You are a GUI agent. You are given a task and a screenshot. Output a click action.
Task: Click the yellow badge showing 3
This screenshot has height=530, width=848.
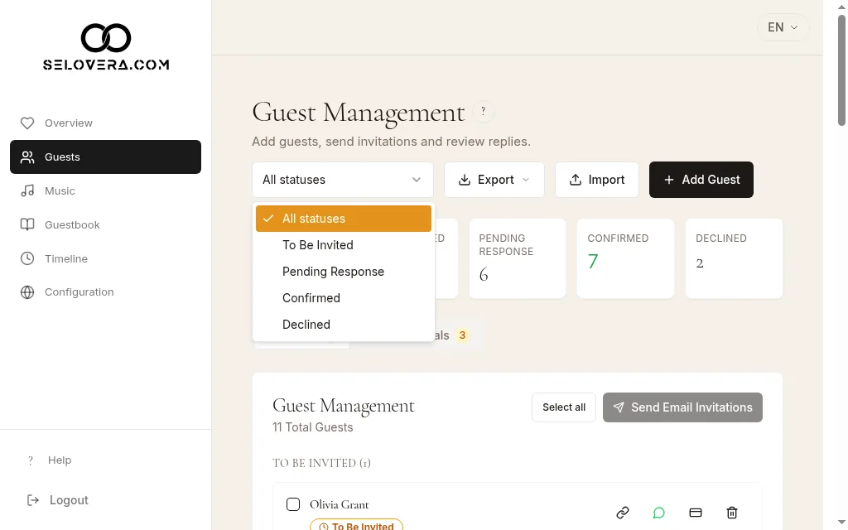(x=462, y=335)
